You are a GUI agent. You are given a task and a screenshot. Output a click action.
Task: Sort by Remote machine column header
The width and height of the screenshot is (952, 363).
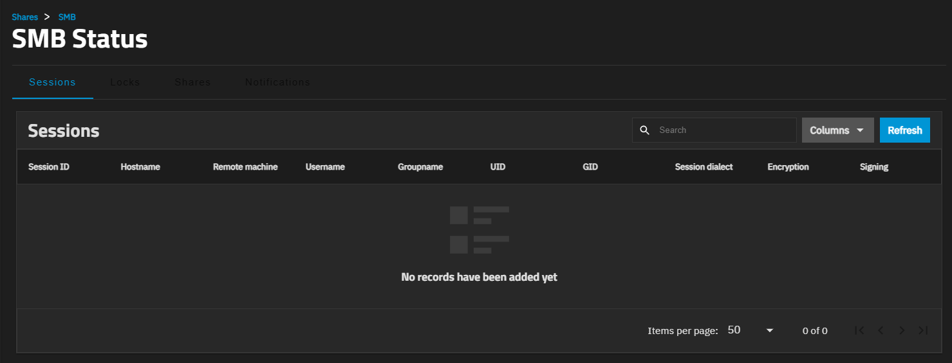click(245, 167)
